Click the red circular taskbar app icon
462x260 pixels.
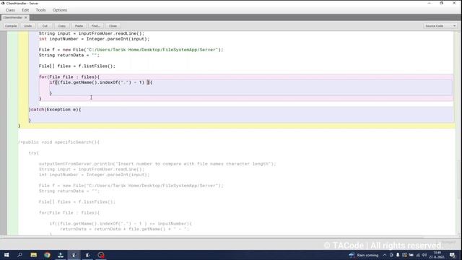tap(101, 255)
